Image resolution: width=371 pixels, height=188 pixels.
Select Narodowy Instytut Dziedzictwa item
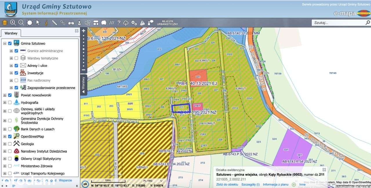[x=44, y=151]
